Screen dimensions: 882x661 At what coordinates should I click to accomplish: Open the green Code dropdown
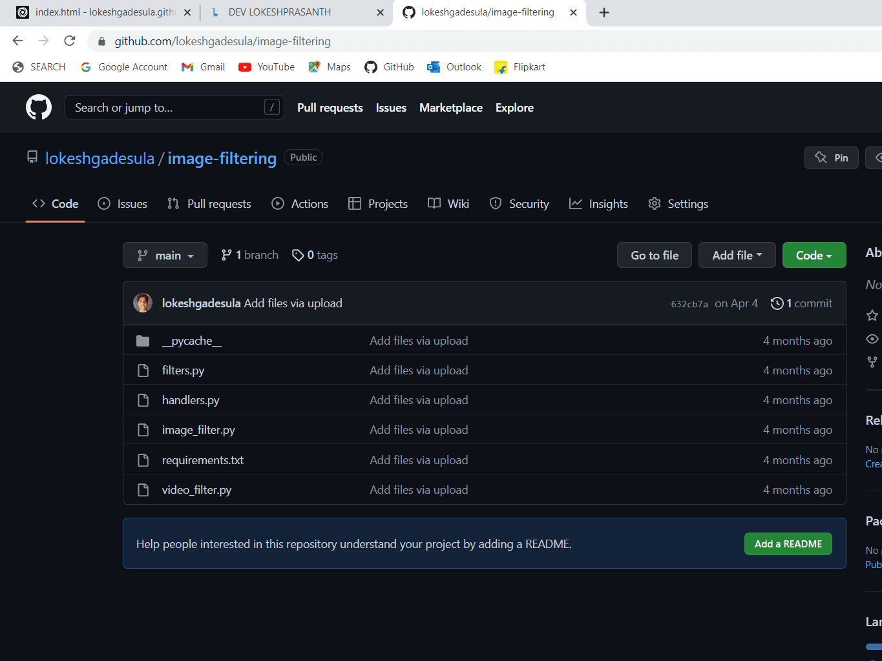tap(814, 255)
